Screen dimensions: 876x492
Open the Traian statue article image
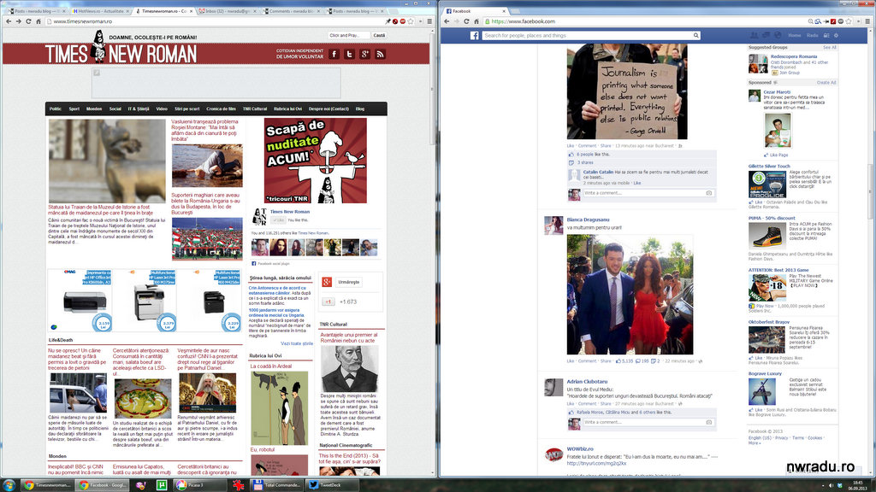coord(107,161)
